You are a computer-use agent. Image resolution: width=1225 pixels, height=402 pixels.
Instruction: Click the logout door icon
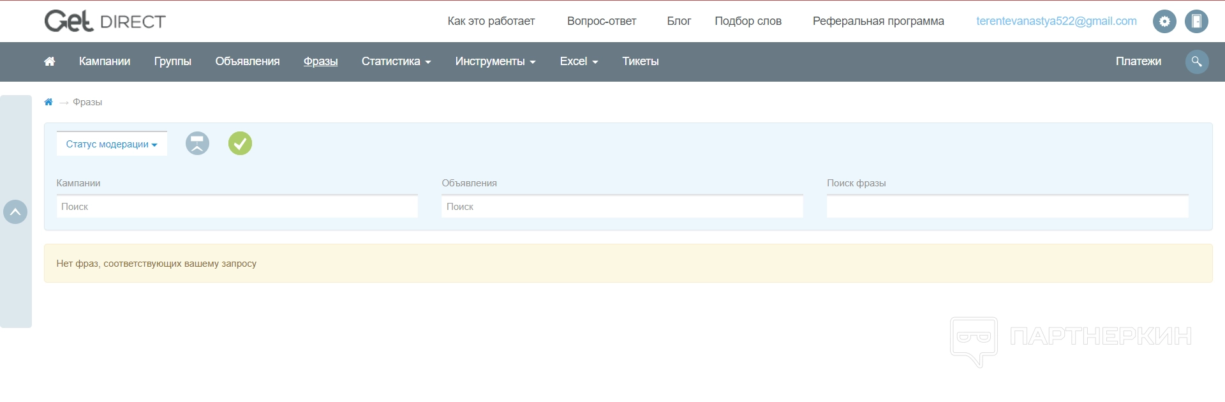coord(1196,21)
